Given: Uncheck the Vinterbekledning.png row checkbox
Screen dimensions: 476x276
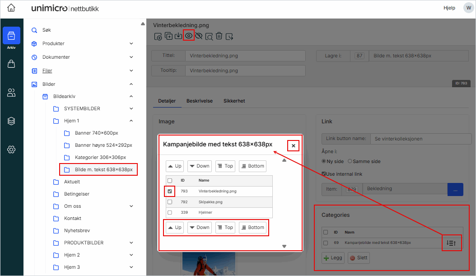Looking at the screenshot, I should coord(170,191).
